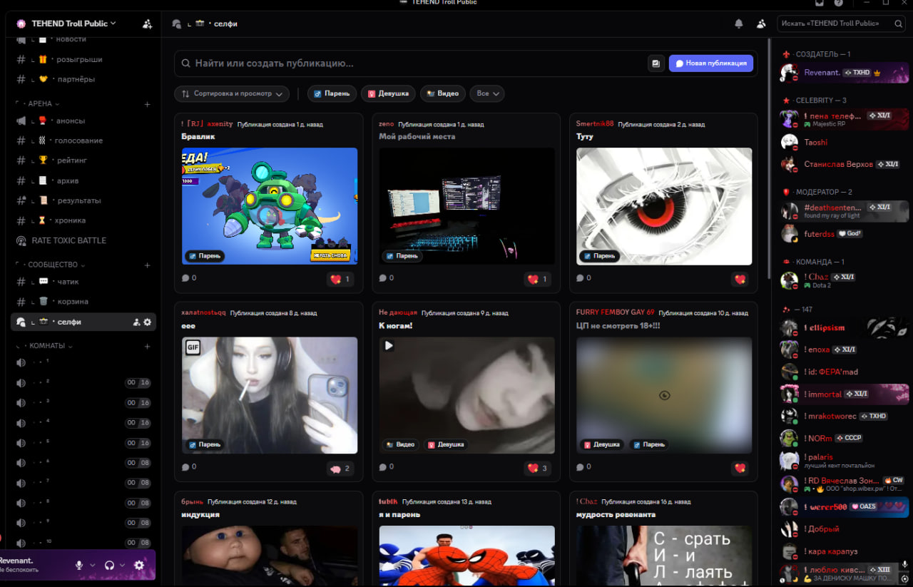The height and width of the screenshot is (587, 913).
Task: Click the megaphone icon of анонсы channel
Action: (21, 121)
